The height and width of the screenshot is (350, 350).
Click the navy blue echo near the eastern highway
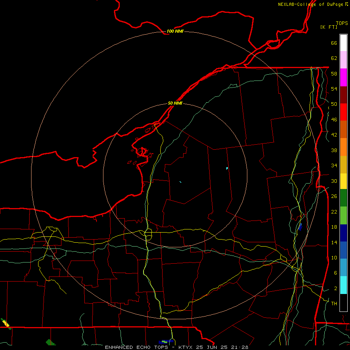[300, 227]
